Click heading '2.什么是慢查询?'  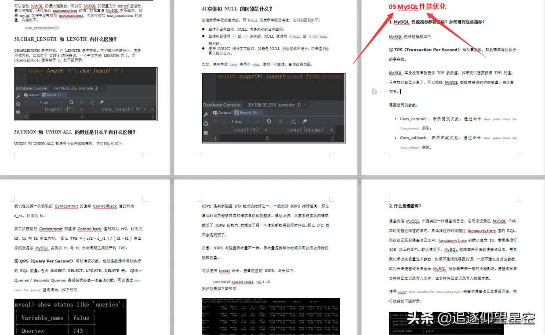point(406,206)
